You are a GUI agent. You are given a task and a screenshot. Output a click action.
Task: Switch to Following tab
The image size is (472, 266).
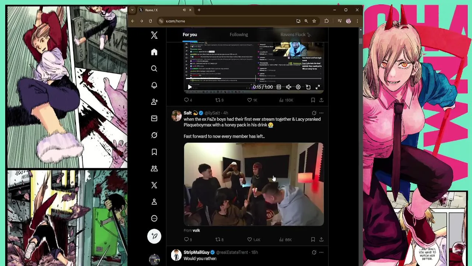[x=239, y=35]
